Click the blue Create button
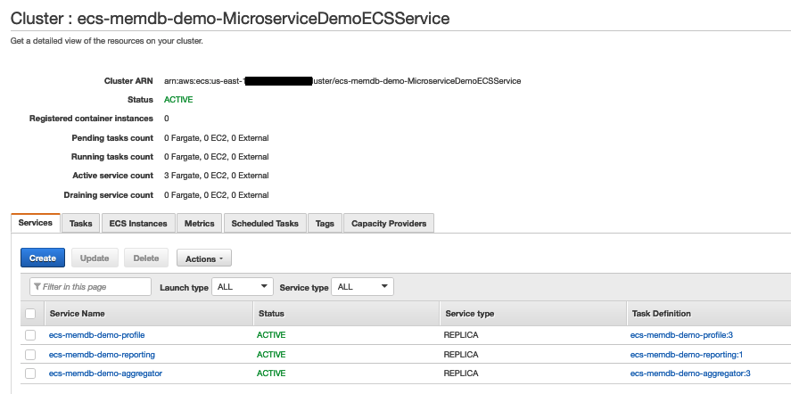The width and height of the screenshot is (791, 394). point(43,258)
